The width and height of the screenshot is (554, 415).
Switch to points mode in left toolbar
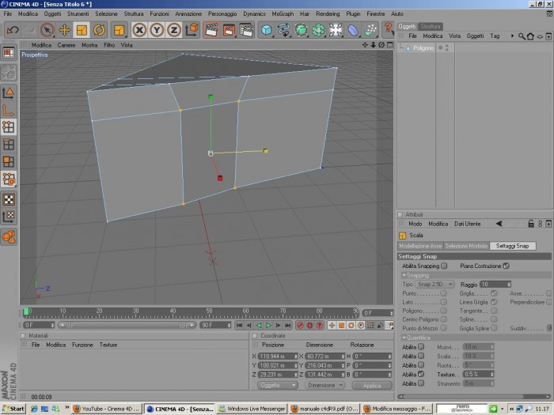pyautogui.click(x=9, y=126)
